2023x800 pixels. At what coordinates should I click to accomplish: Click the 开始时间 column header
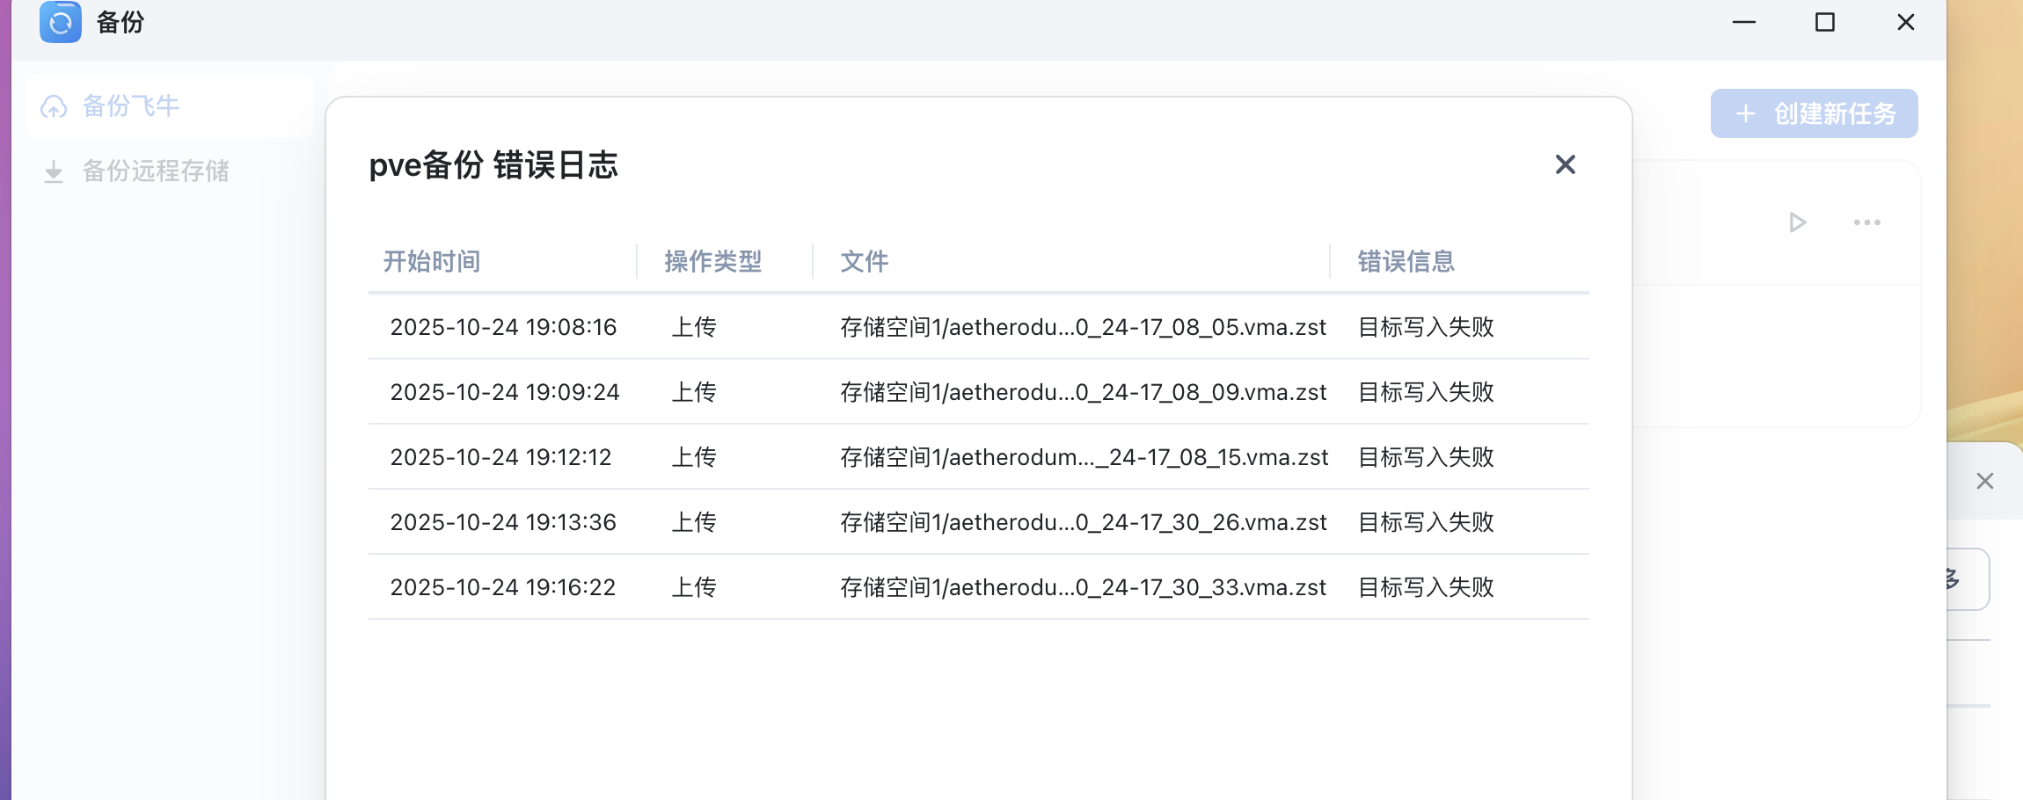tap(432, 261)
